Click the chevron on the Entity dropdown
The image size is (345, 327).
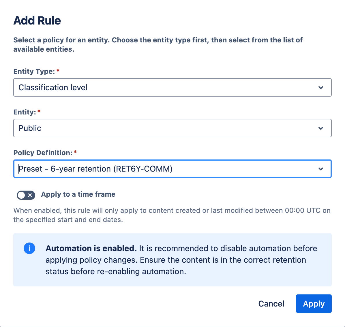(x=321, y=128)
